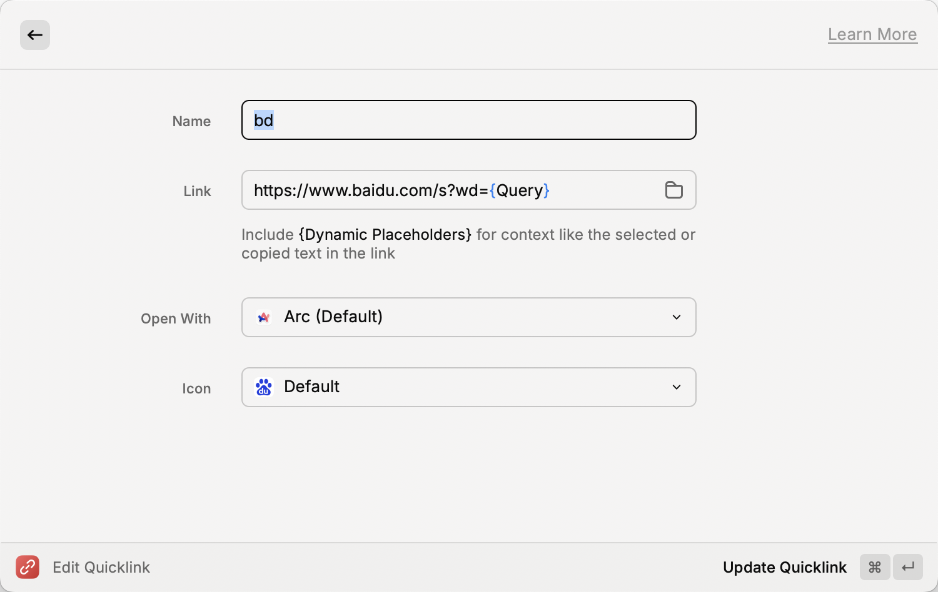Click the Command key symbol
Viewport: 938px width, 592px height.
[874, 567]
